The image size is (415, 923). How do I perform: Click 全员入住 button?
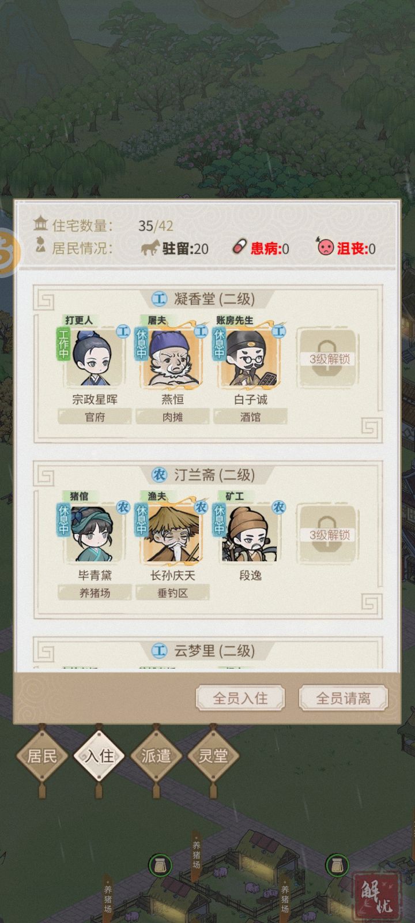pyautogui.click(x=240, y=698)
